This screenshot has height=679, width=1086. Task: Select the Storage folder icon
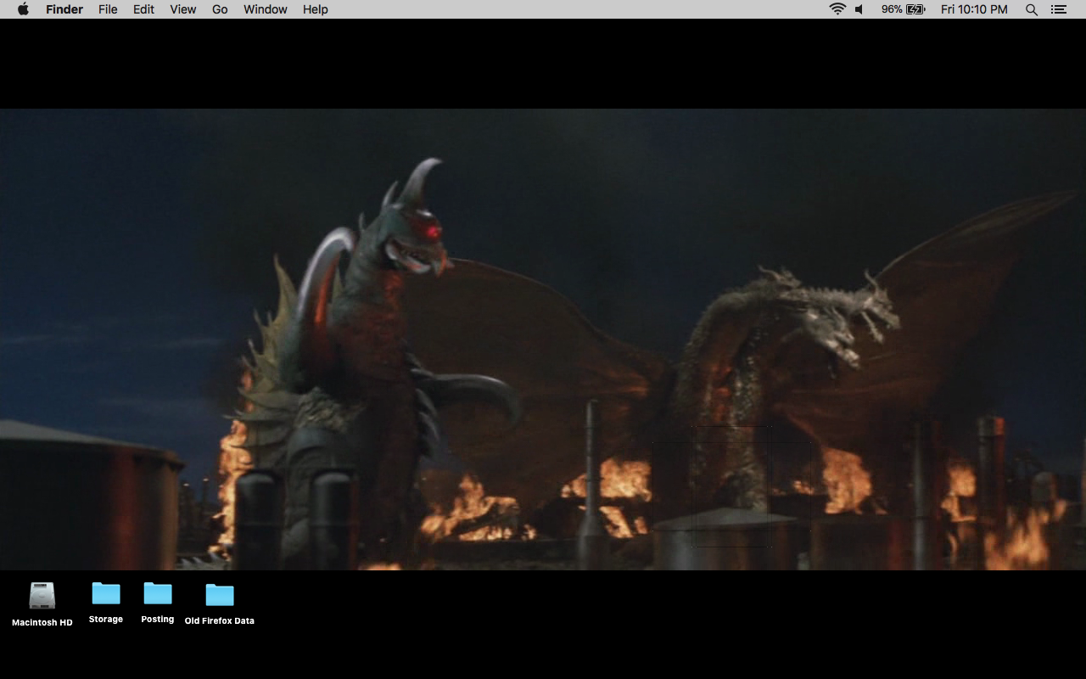106,593
